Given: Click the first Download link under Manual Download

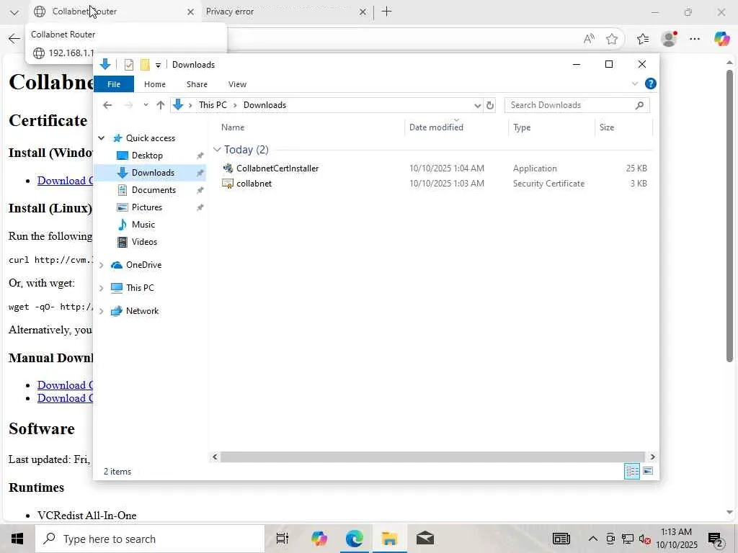Looking at the screenshot, I should click(x=65, y=385).
